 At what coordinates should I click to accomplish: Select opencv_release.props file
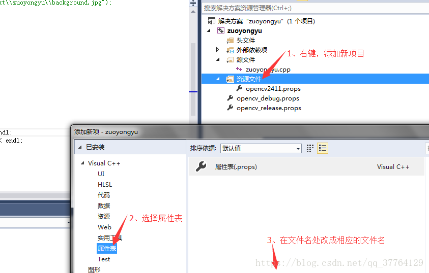point(269,108)
